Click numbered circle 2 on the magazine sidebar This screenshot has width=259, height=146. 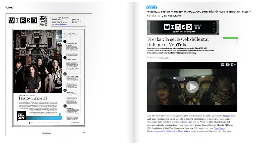tap(65, 57)
